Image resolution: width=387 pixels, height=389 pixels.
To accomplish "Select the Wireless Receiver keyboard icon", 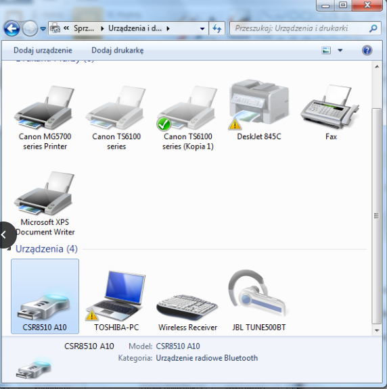I will (187, 307).
